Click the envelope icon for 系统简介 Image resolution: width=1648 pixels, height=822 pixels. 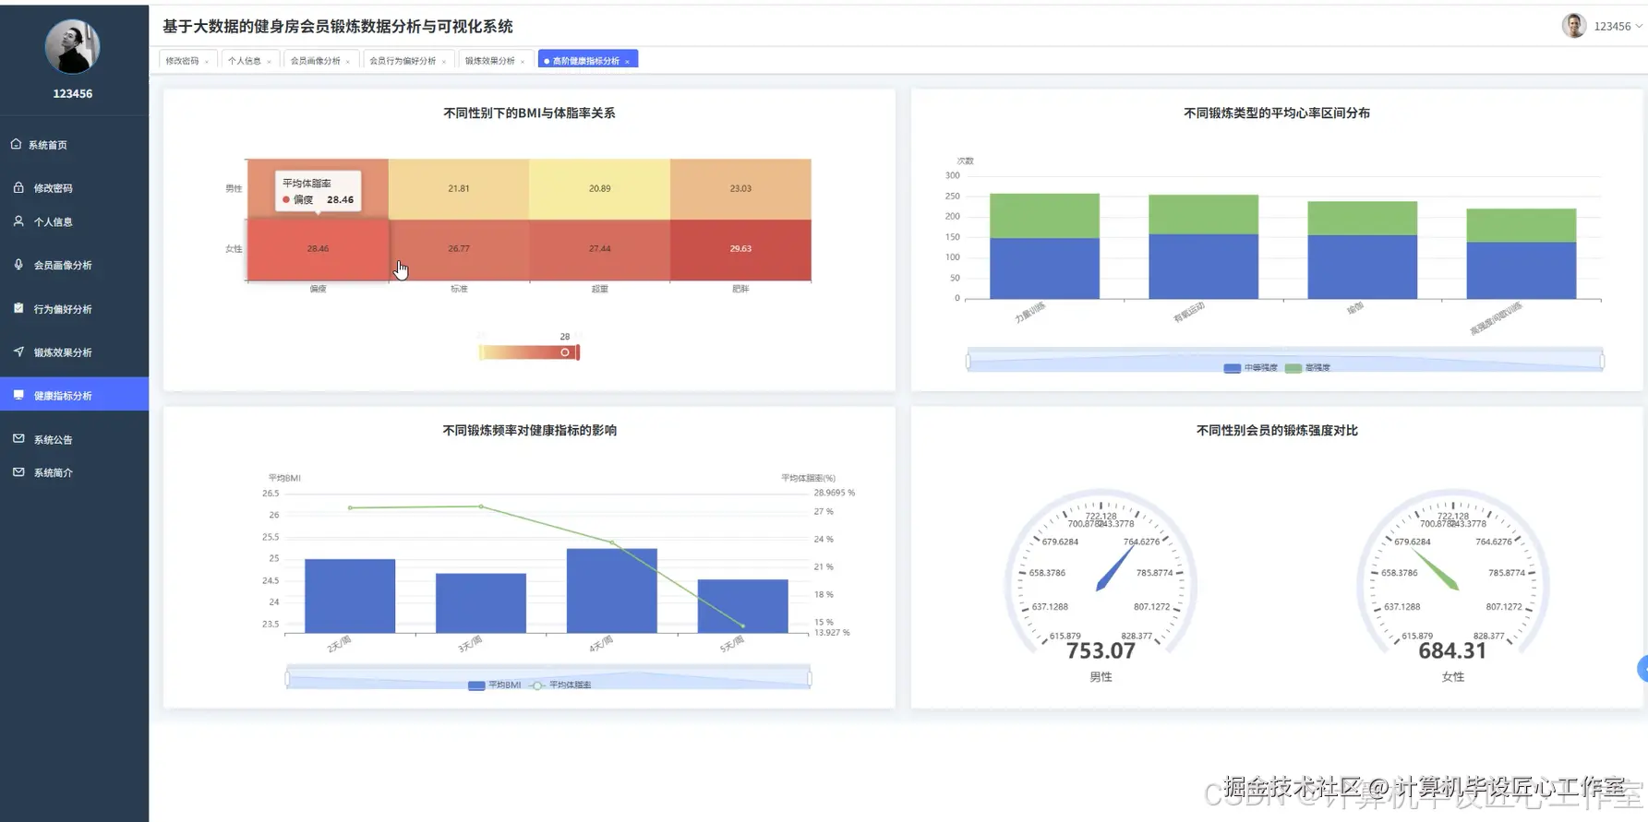18,472
